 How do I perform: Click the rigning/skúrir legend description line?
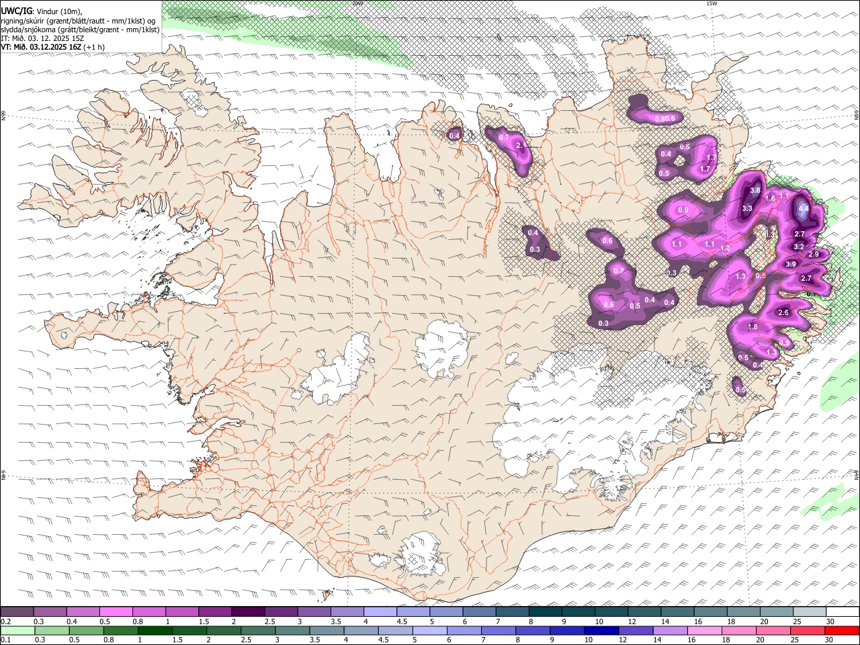[x=78, y=20]
